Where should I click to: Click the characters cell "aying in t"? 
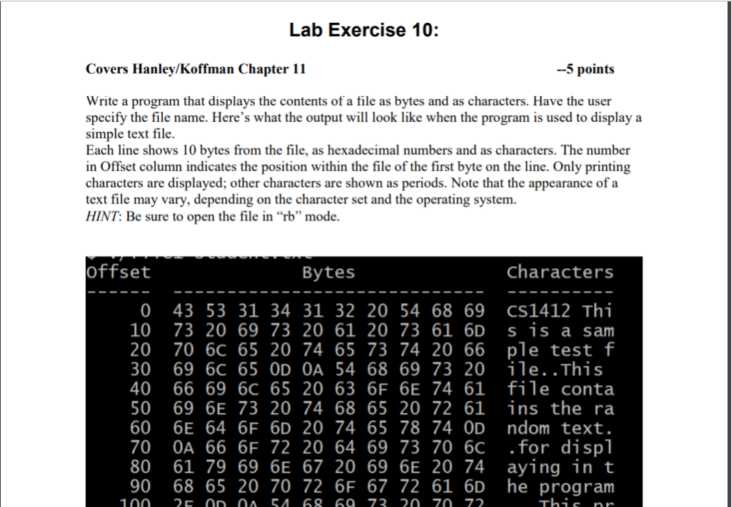(x=560, y=468)
